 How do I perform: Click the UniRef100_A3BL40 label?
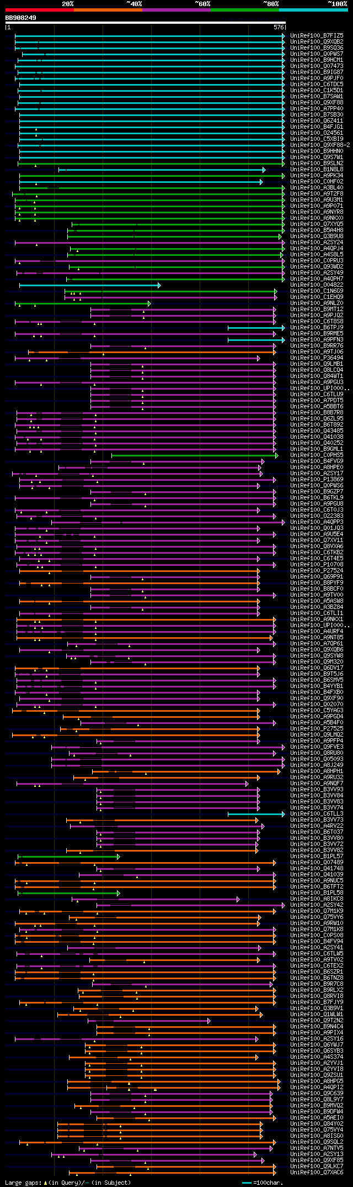[317, 187]
